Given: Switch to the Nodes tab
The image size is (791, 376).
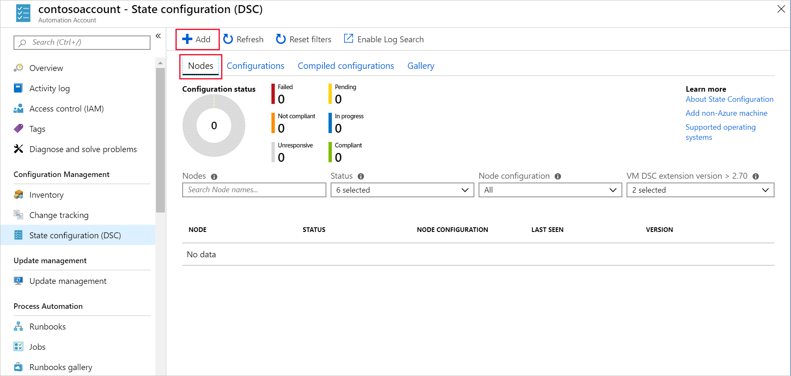Looking at the screenshot, I should click(200, 66).
